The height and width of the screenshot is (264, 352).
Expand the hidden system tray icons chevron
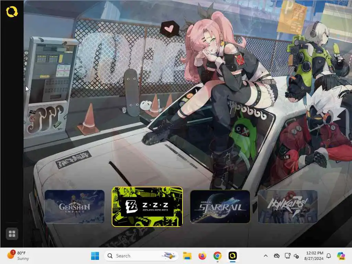(266, 256)
